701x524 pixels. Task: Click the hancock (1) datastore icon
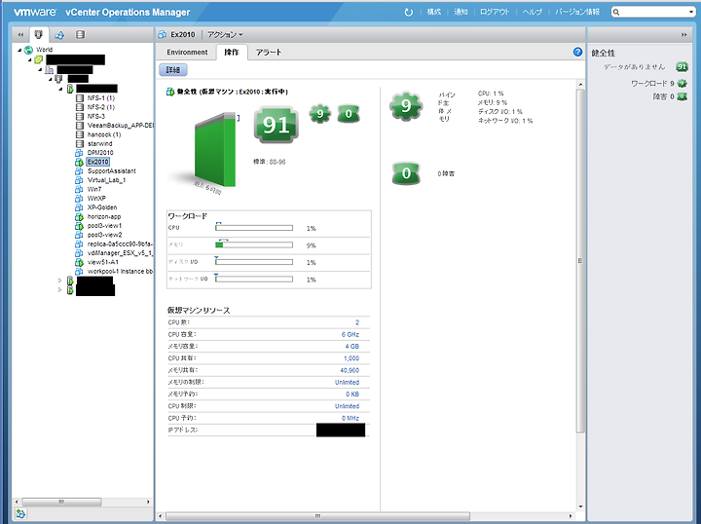[x=80, y=134]
